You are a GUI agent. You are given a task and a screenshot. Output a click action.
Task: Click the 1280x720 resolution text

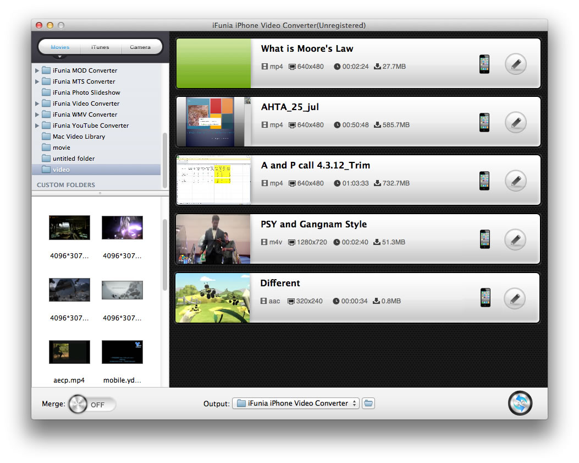(312, 242)
